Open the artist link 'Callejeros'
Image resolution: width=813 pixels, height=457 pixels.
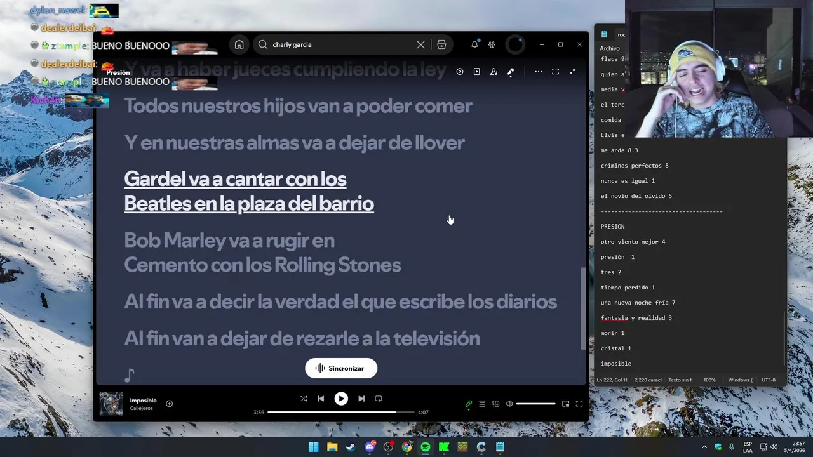[141, 408]
